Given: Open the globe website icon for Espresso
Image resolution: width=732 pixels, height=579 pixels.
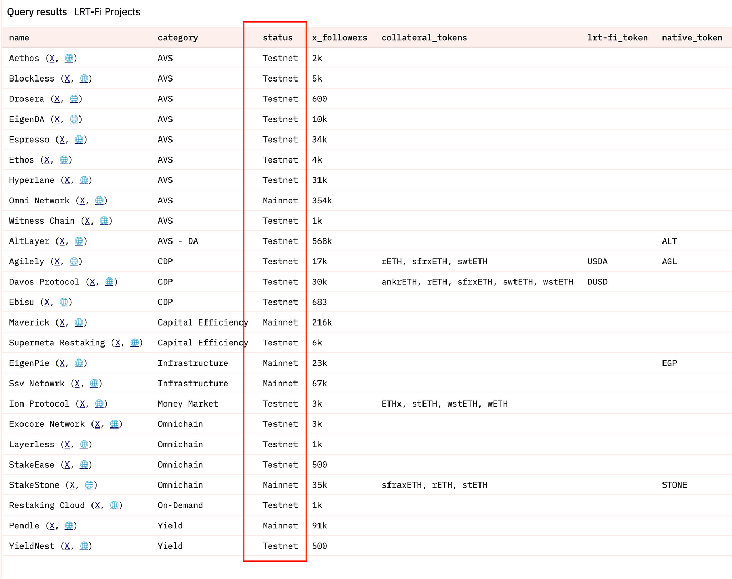Looking at the screenshot, I should (79, 140).
